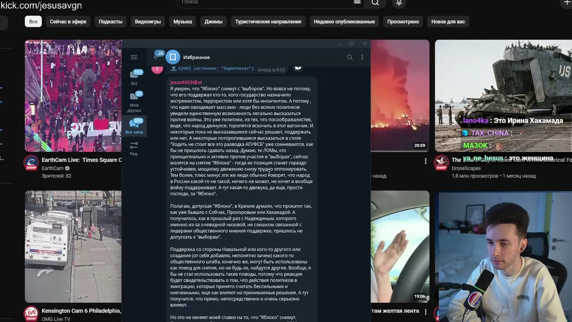Click the JesusAVGNBot sender name
The height and width of the screenshot is (322, 572).
click(186, 82)
